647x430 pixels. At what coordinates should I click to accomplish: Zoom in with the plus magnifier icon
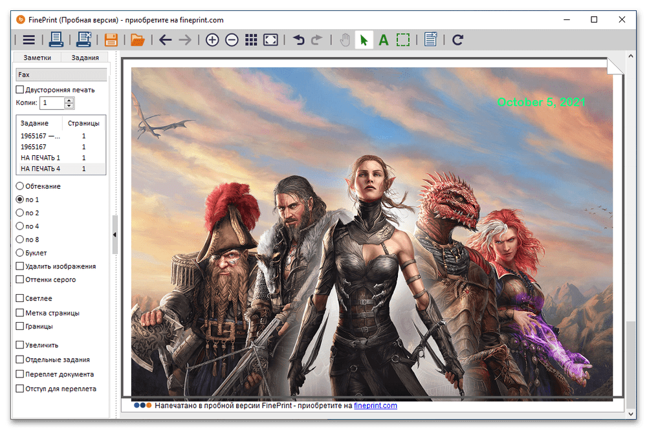[212, 40]
